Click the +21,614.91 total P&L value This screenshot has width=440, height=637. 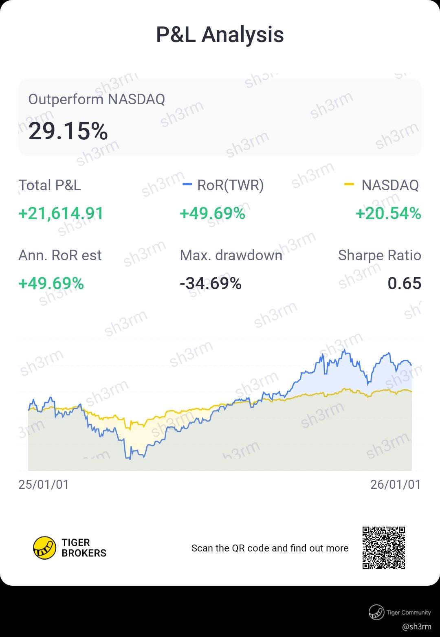[61, 213]
